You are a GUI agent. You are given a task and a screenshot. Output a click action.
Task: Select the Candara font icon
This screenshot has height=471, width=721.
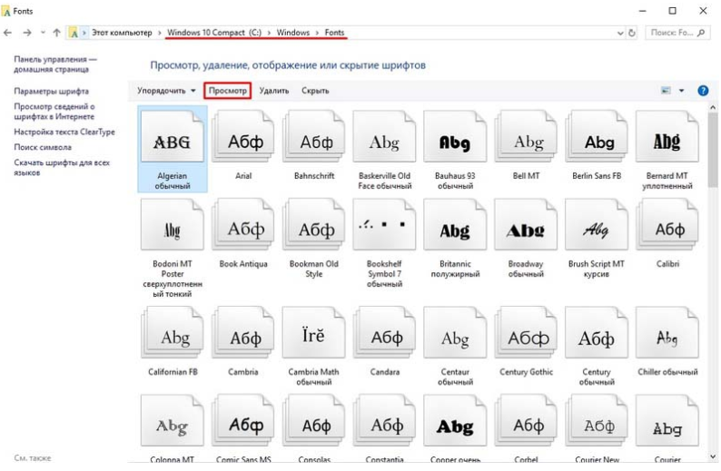(384, 333)
